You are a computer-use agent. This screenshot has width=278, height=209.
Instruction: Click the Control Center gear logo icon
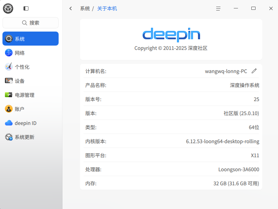[8, 8]
